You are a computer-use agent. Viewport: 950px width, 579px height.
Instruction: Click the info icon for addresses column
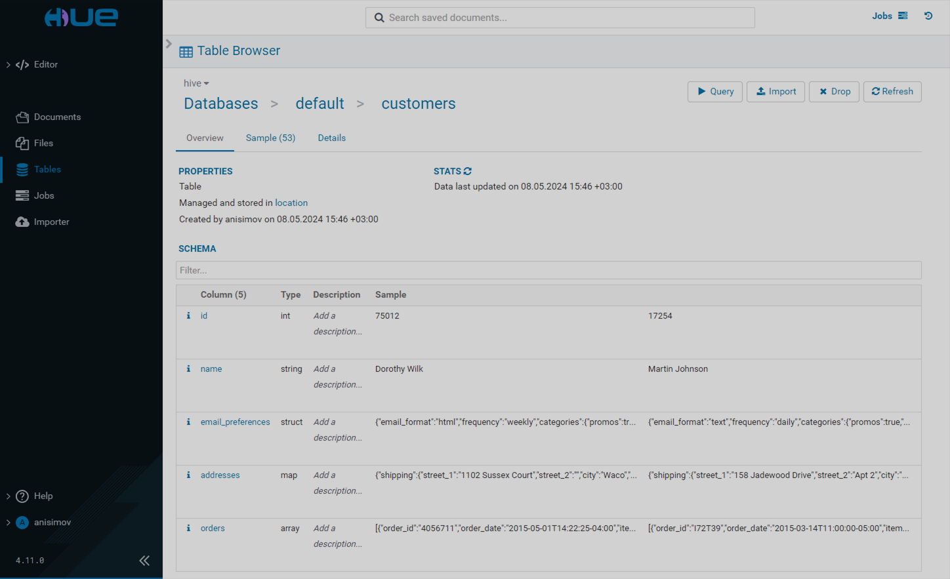188,475
